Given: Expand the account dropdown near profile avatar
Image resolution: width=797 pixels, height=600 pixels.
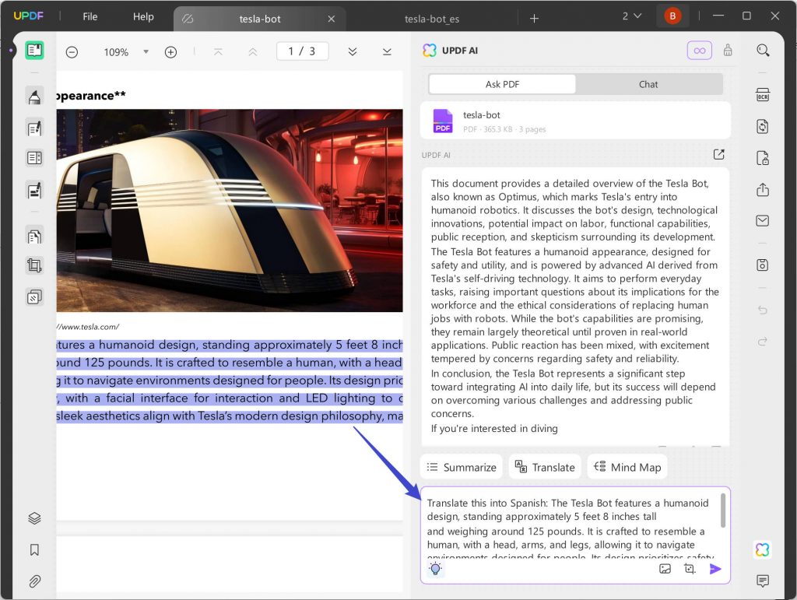Looking at the screenshot, I should coord(632,15).
